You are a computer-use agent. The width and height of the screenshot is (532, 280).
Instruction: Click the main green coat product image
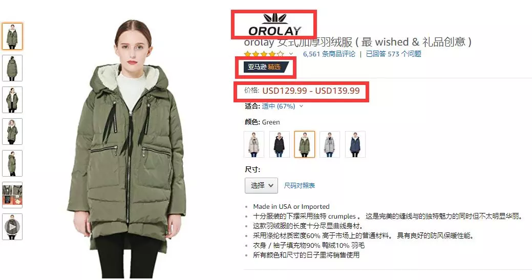pyautogui.click(x=127, y=149)
